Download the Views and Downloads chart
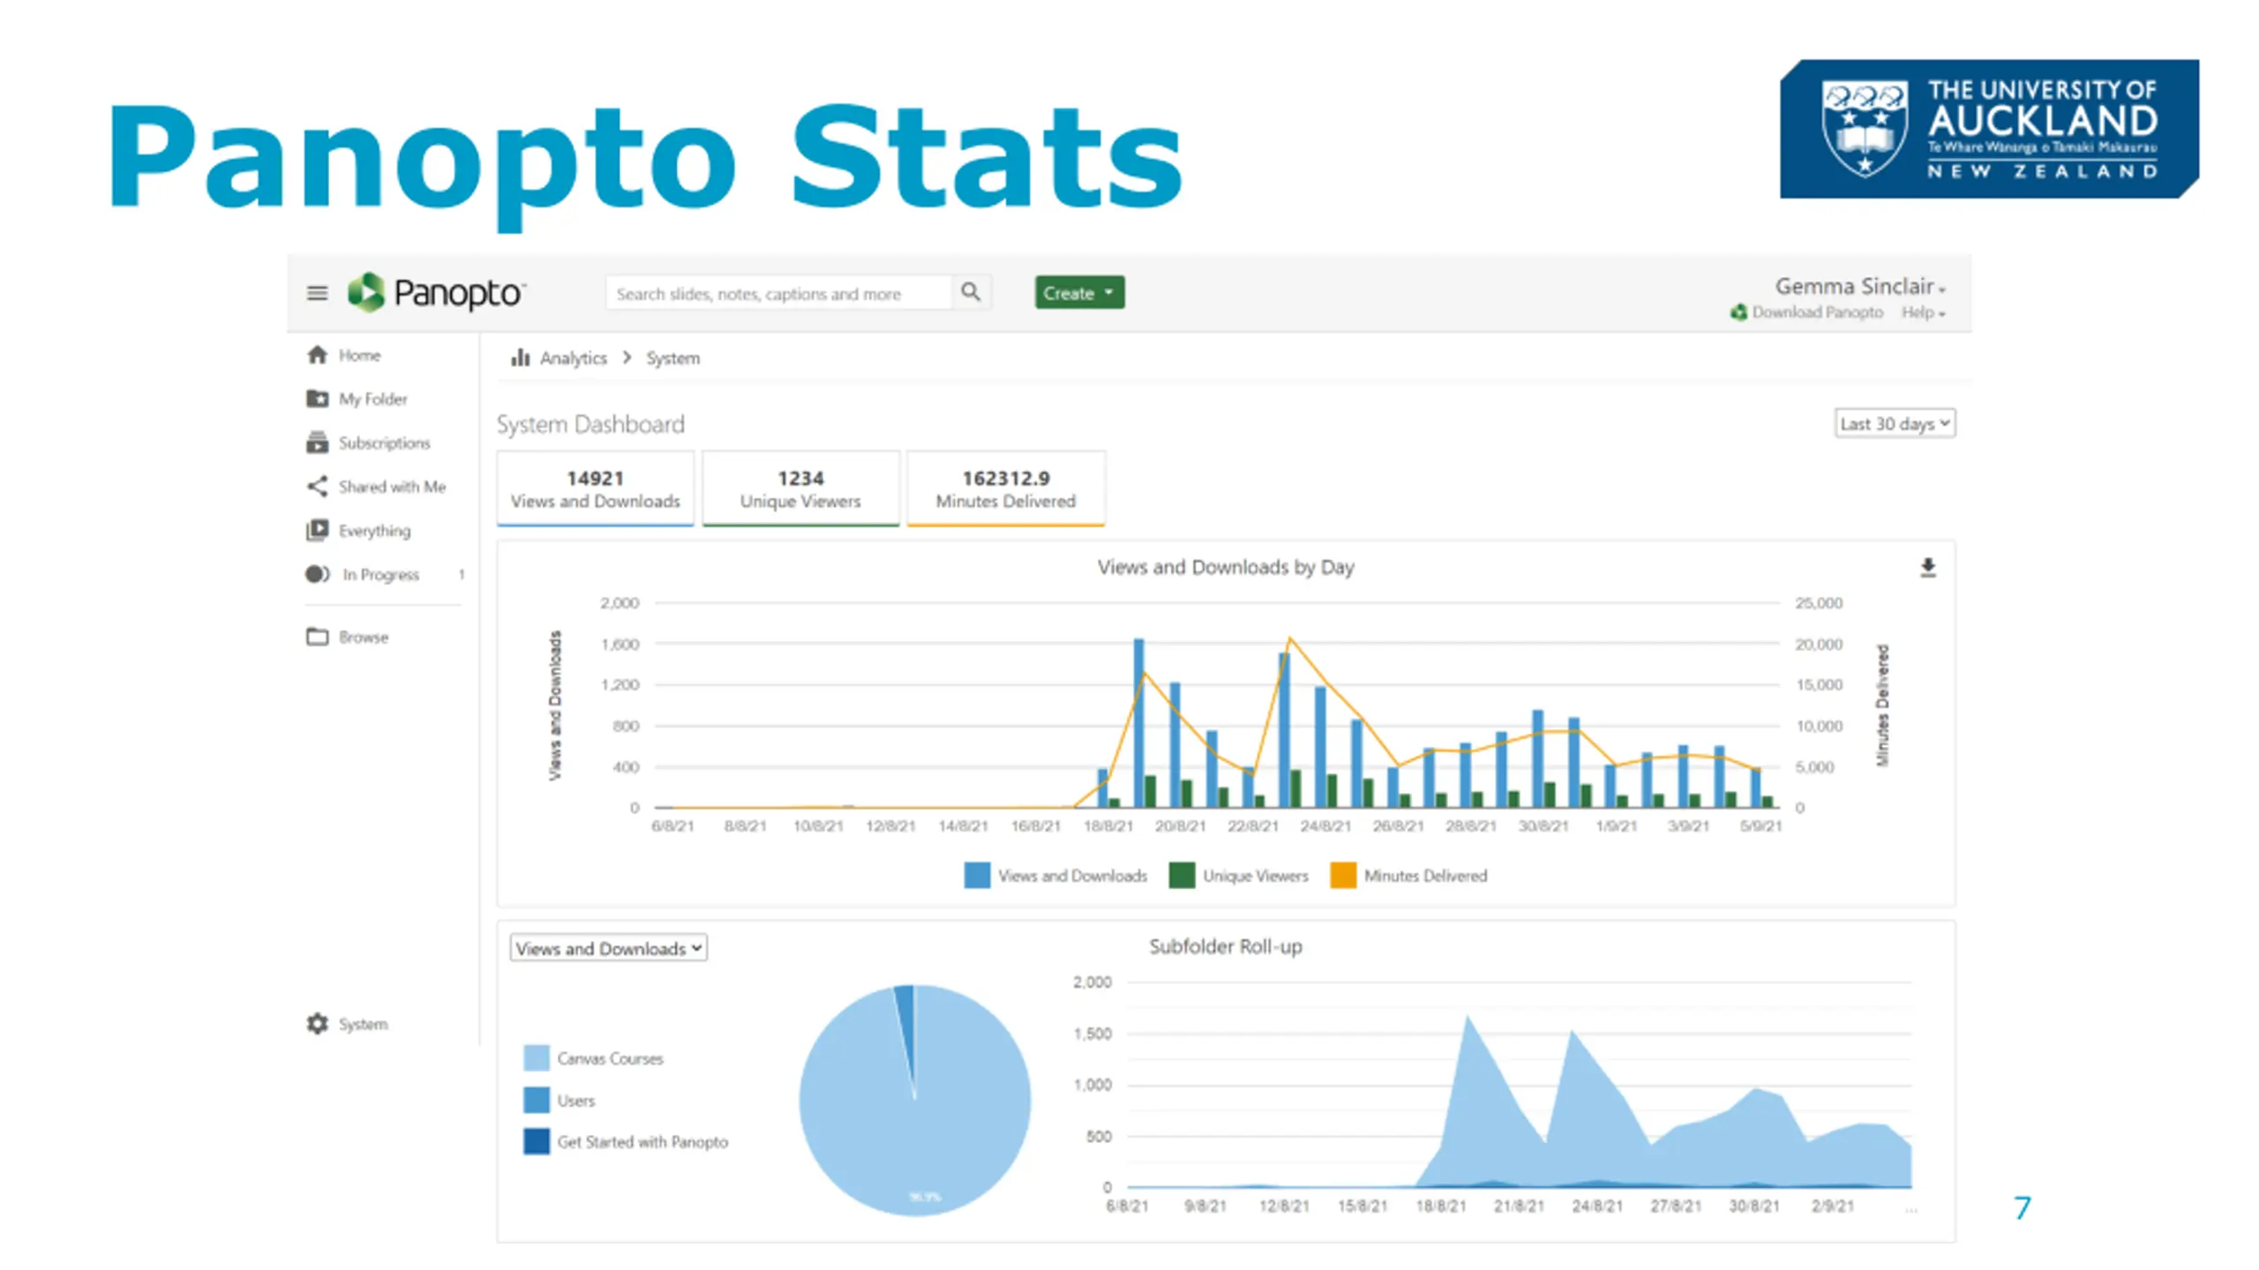This screenshot has width=2259, height=1270. coord(1928,568)
